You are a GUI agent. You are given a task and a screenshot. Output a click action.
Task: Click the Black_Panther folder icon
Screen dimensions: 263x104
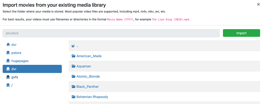pyautogui.click(x=73, y=87)
